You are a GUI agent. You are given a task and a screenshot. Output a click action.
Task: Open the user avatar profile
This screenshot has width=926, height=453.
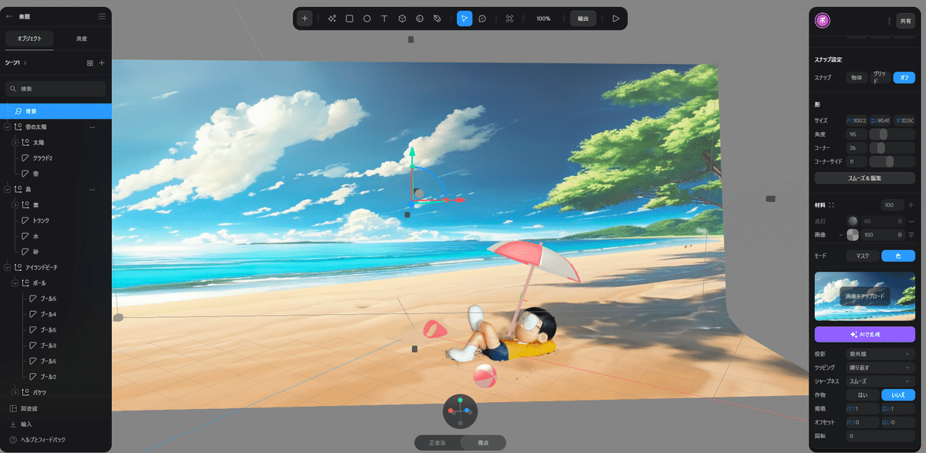(823, 21)
